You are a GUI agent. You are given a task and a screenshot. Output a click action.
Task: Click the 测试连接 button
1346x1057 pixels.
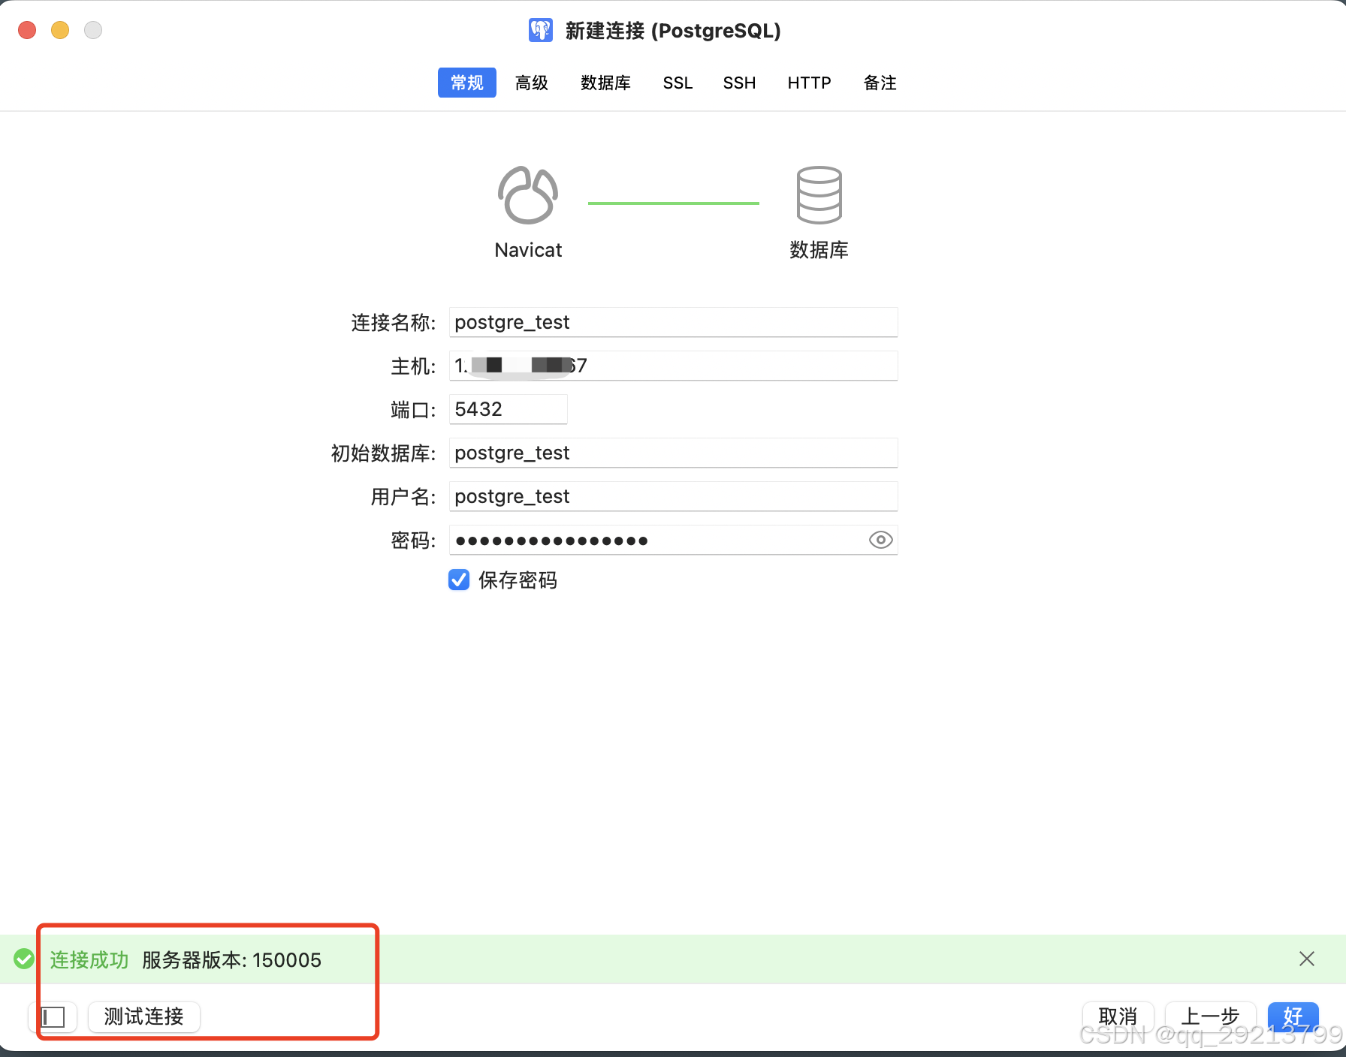(144, 1016)
